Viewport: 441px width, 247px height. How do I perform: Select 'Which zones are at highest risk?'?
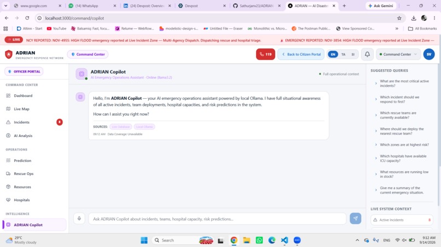[x=402, y=144]
